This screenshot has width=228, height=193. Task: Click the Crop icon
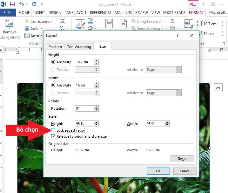coord(189,24)
